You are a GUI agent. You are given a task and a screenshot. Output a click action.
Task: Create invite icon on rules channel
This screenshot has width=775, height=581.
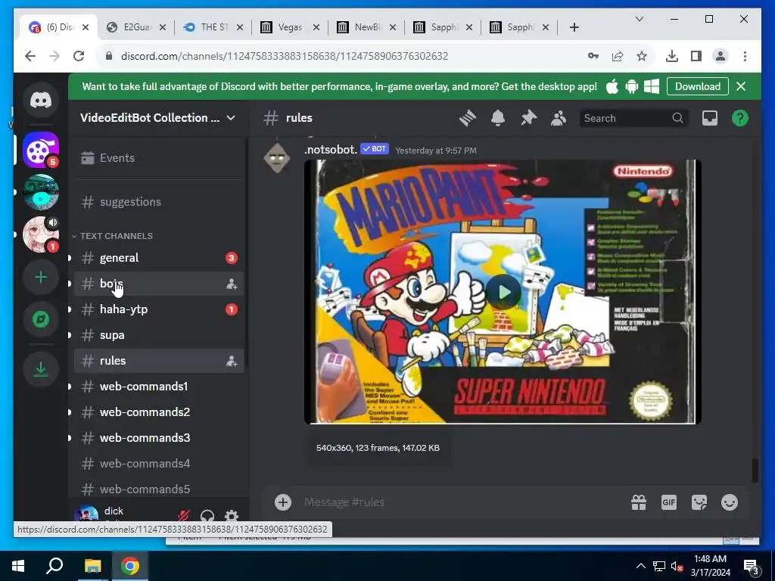click(x=232, y=361)
